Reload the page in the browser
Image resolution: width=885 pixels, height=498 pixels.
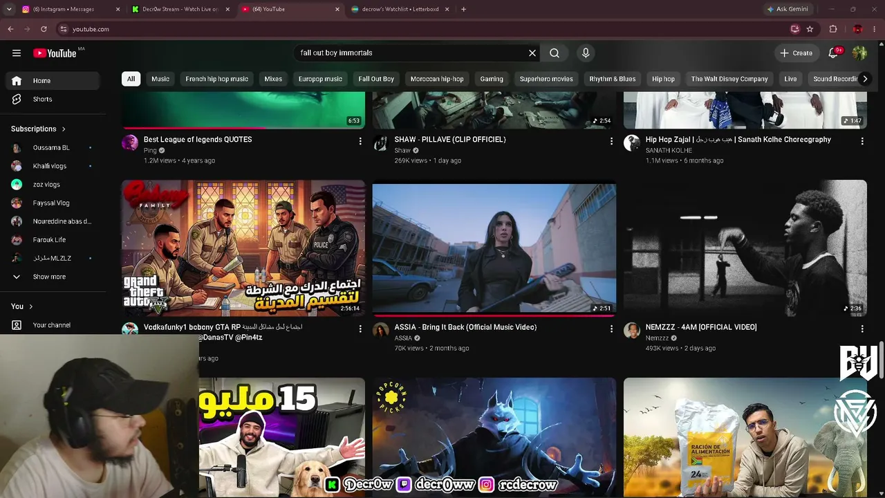(x=44, y=29)
